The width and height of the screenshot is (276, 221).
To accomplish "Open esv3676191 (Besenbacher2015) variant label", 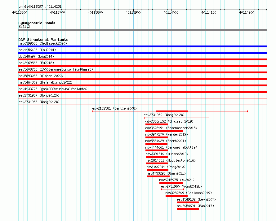I will coord(171,128).
